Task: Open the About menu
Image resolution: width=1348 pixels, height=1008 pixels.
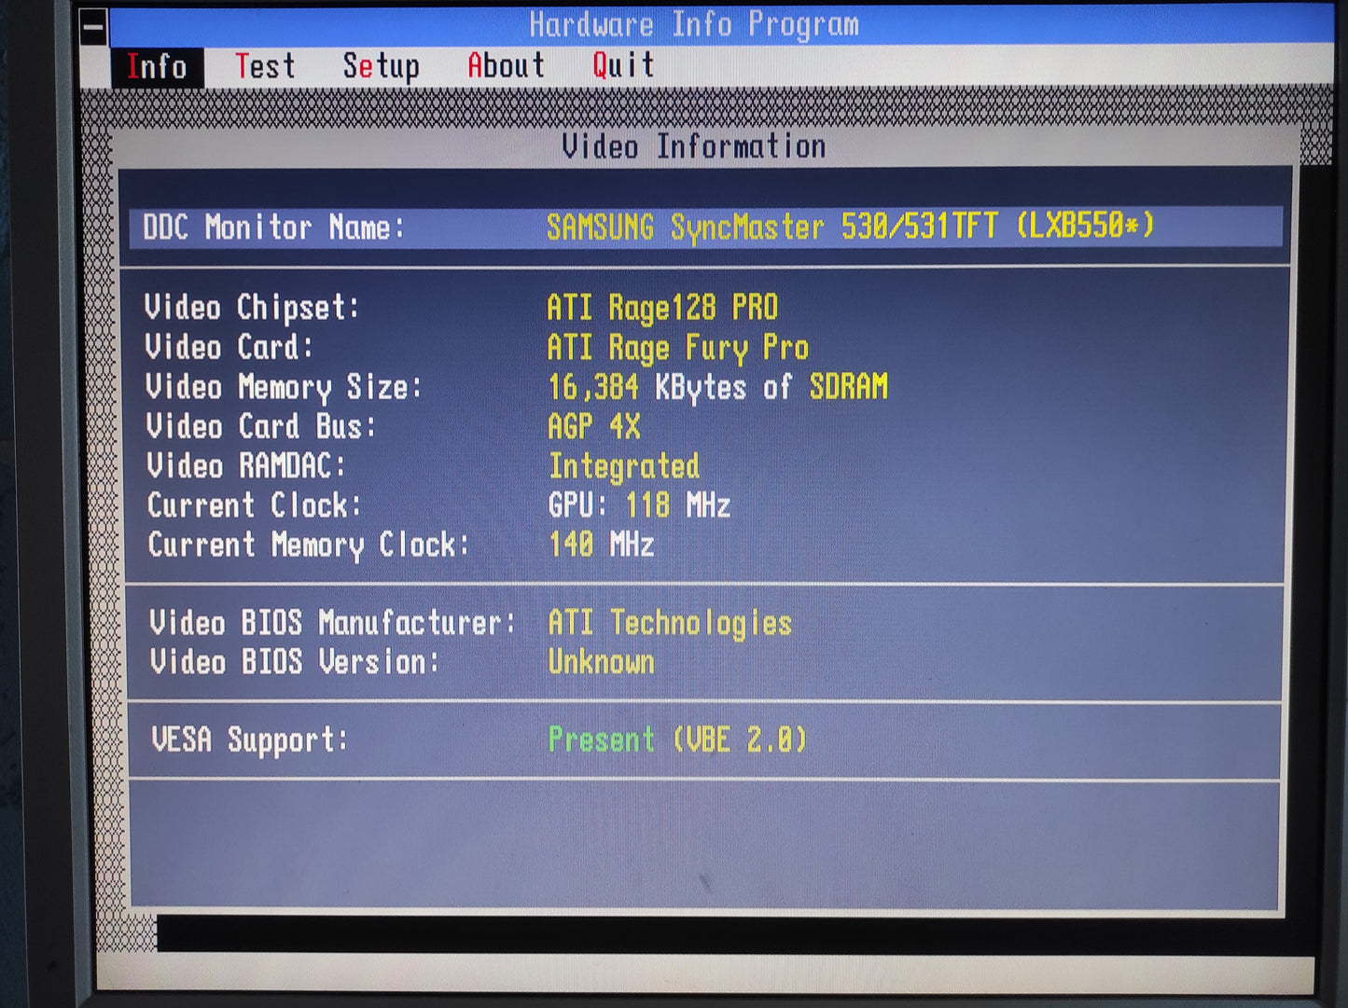Action: point(505,65)
